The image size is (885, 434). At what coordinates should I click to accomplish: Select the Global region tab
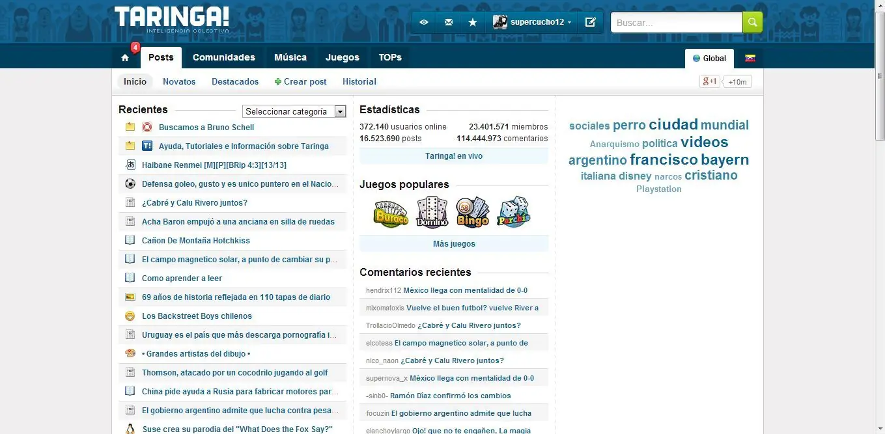710,58
